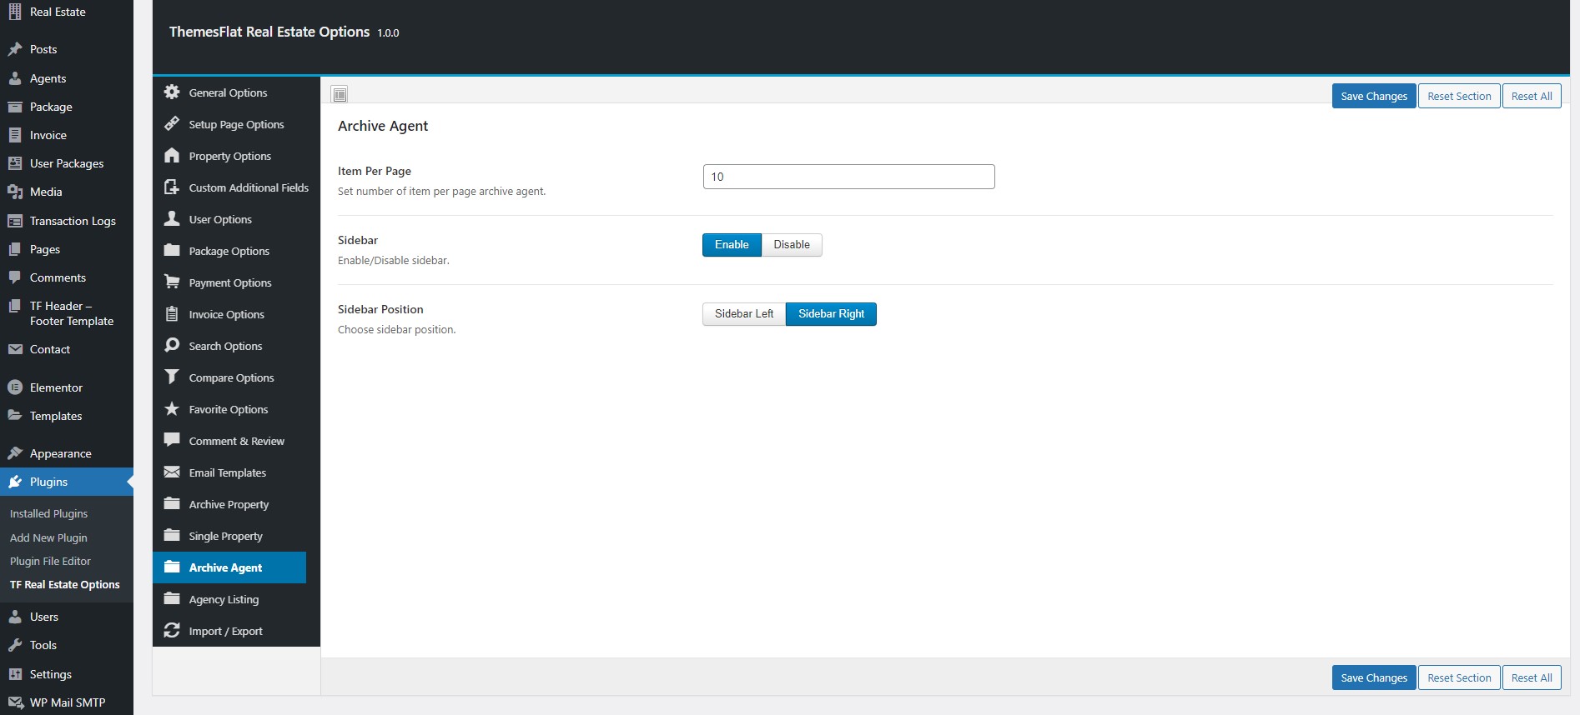Open the Templates menu item
Viewport: 1580px width, 715px height.
pyautogui.click(x=67, y=416)
